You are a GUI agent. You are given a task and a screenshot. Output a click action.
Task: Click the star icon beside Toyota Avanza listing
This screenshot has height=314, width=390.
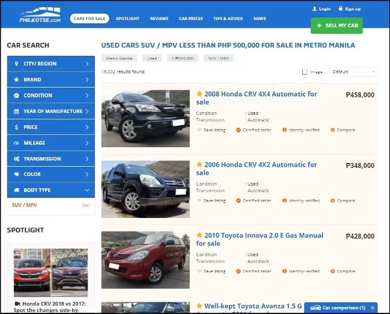200,306
